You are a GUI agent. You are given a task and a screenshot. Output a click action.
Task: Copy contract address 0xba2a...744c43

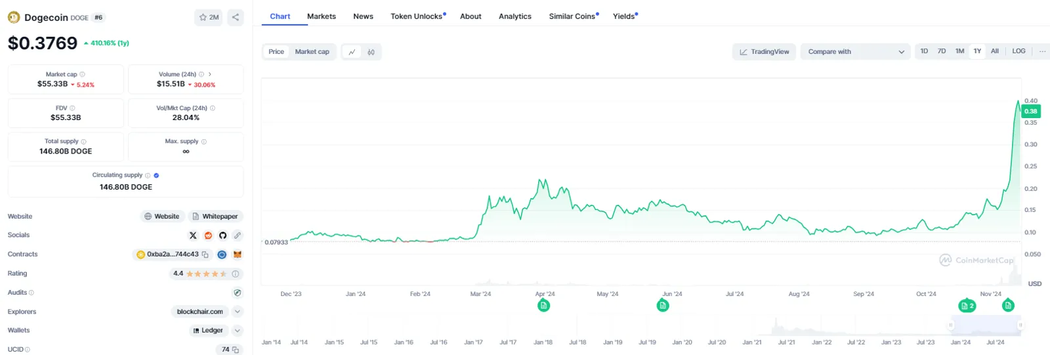click(x=205, y=255)
